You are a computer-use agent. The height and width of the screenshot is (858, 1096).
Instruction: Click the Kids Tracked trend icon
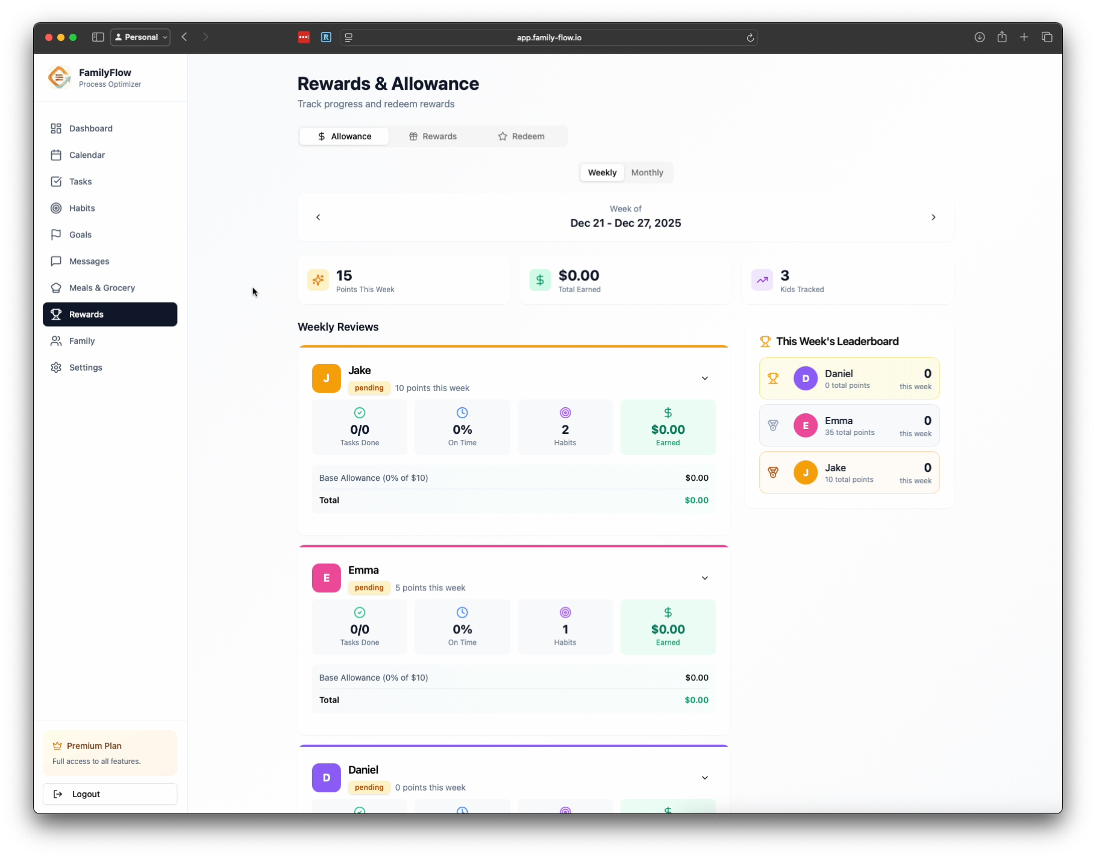click(762, 280)
